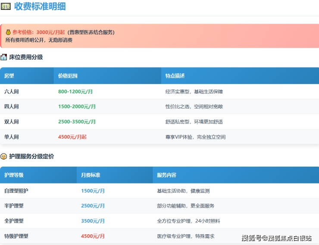This screenshot has height=245, width=319.
Task: Click the bed icon beside 床位费用分级
Action: 4,57
